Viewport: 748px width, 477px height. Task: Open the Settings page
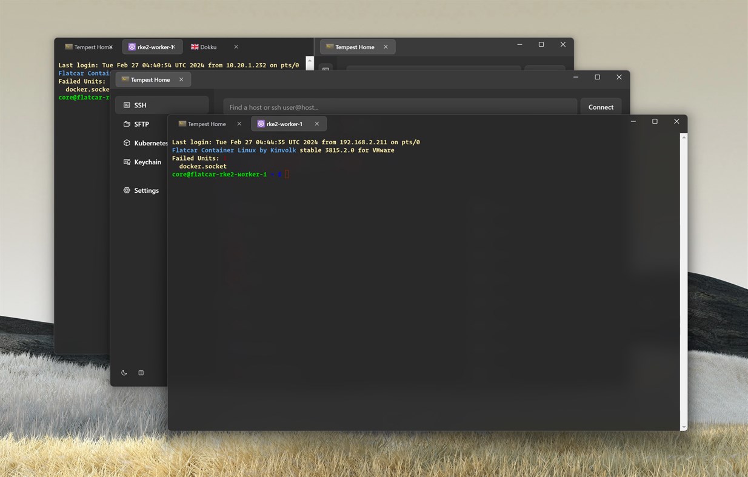point(145,190)
